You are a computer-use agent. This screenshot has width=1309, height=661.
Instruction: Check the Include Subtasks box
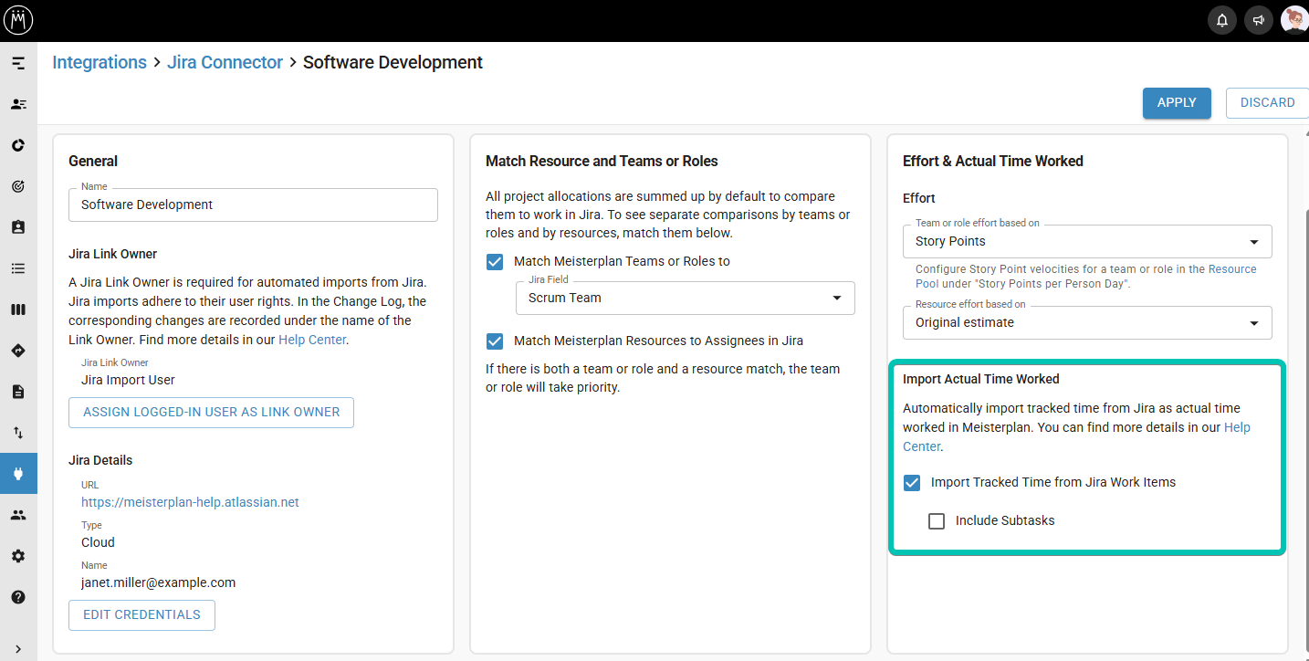point(937,520)
